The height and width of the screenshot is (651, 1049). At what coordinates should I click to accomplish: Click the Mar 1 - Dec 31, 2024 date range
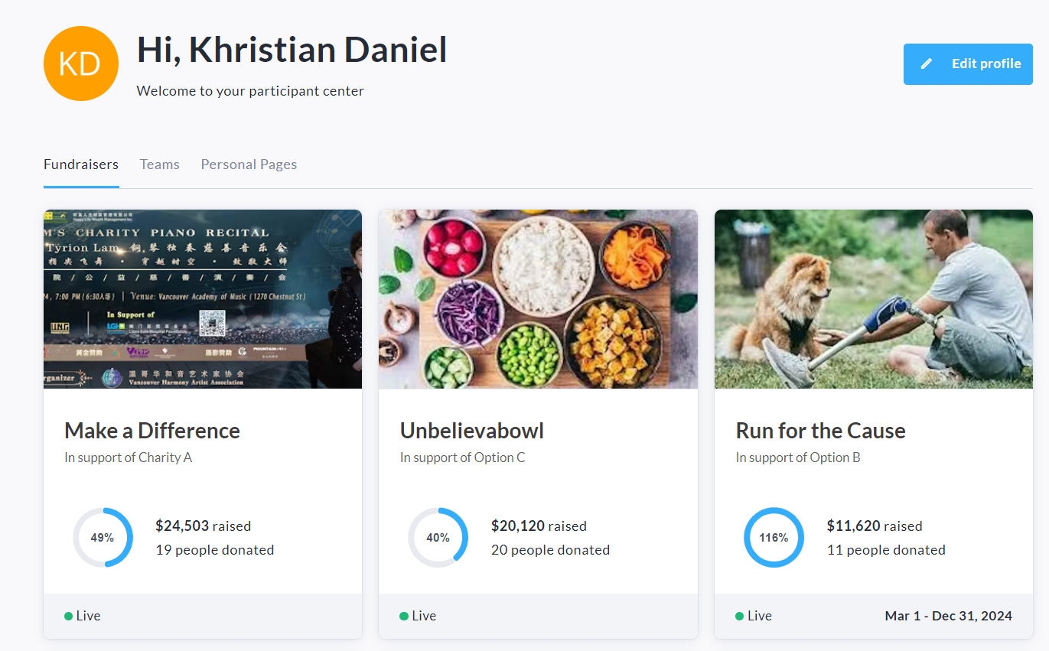[948, 616]
